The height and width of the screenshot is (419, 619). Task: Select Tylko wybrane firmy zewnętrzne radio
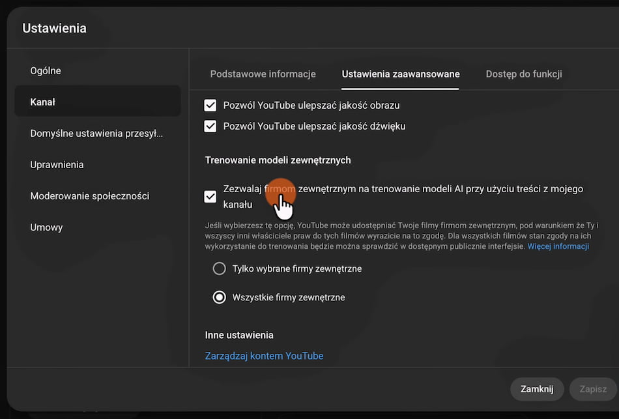point(219,268)
